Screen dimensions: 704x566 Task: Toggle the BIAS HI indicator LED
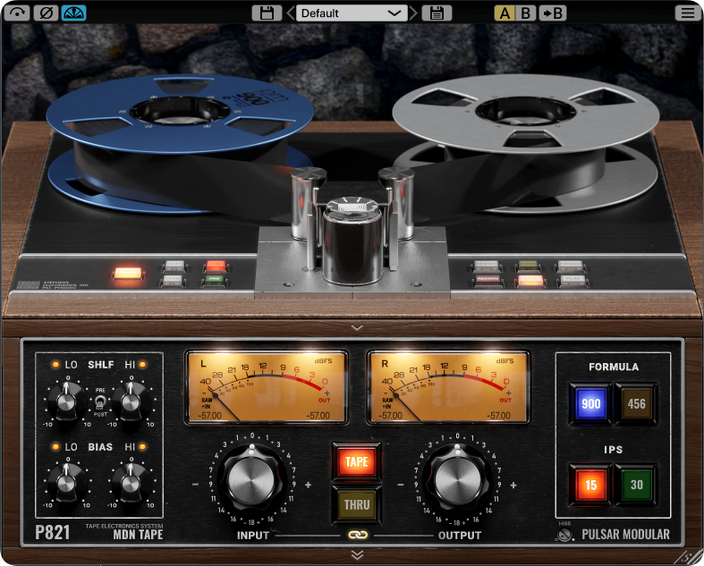point(143,446)
